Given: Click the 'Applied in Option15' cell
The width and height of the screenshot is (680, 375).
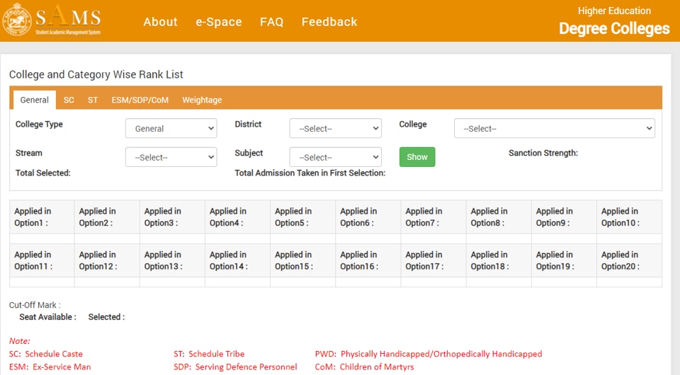Looking at the screenshot, I should point(302,260).
